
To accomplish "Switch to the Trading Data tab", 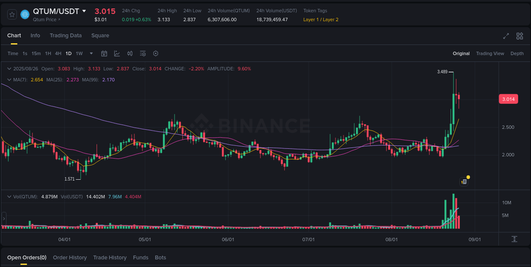I will coord(65,36).
